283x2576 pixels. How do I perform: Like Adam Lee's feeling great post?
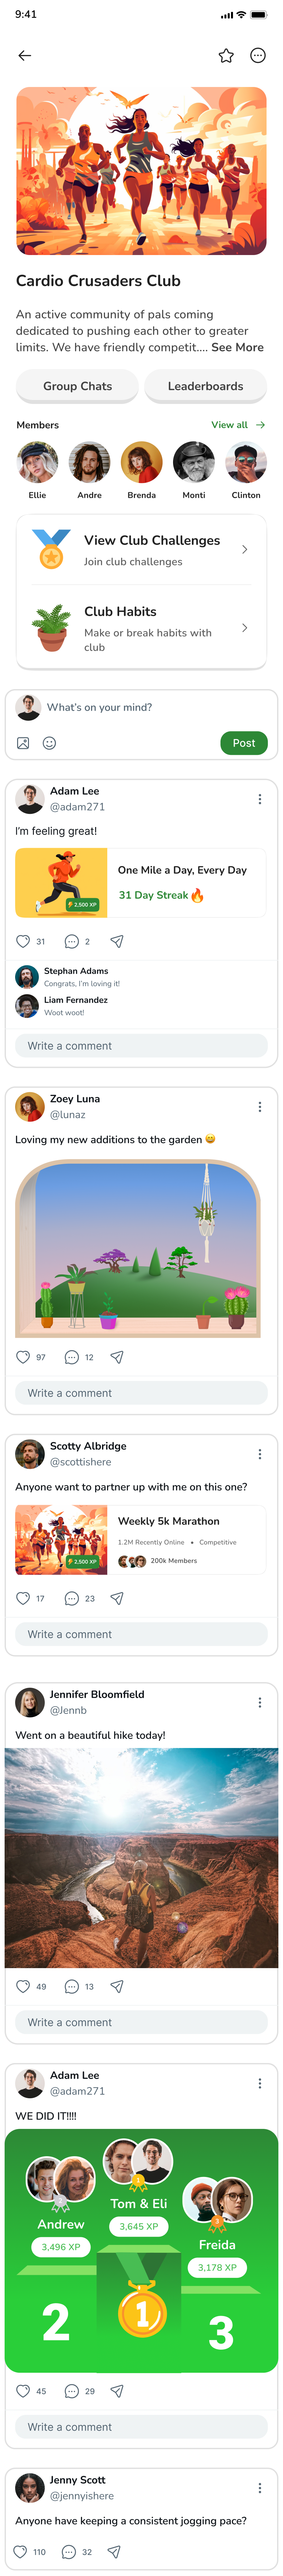tap(23, 941)
